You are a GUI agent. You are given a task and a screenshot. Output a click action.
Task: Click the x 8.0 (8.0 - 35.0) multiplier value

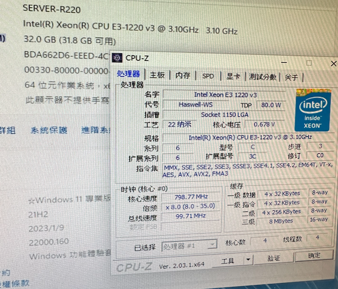coord(191,206)
